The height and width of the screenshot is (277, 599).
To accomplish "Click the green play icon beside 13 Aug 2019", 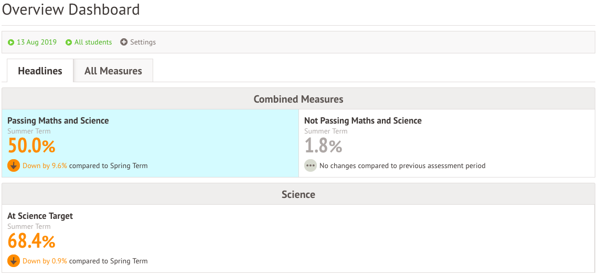I will coord(11,42).
